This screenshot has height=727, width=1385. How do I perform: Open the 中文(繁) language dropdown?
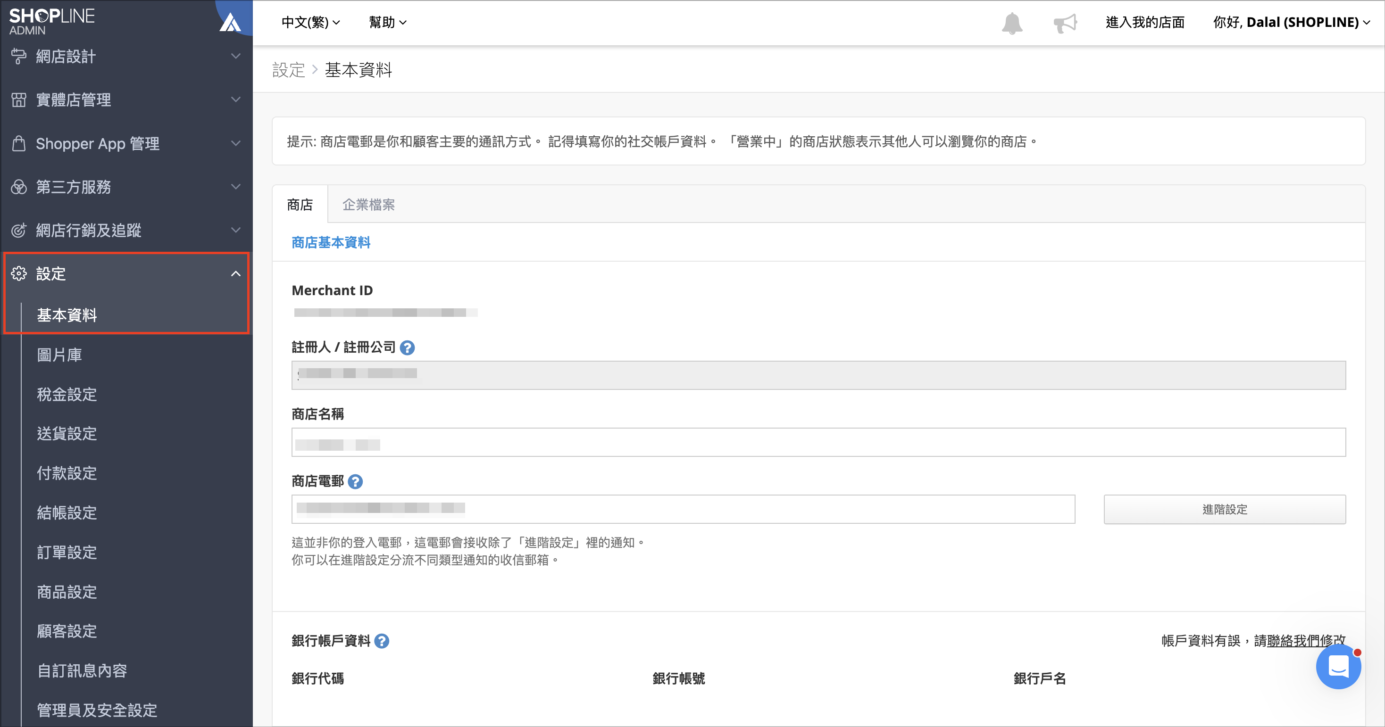311,23
